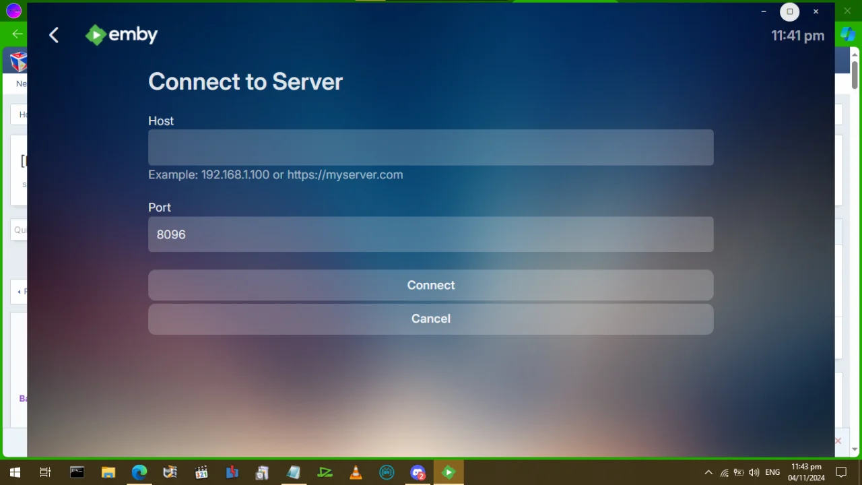Click the 11:41 pm clock in Emby header
Screen dimensions: 862x485
(x=797, y=36)
